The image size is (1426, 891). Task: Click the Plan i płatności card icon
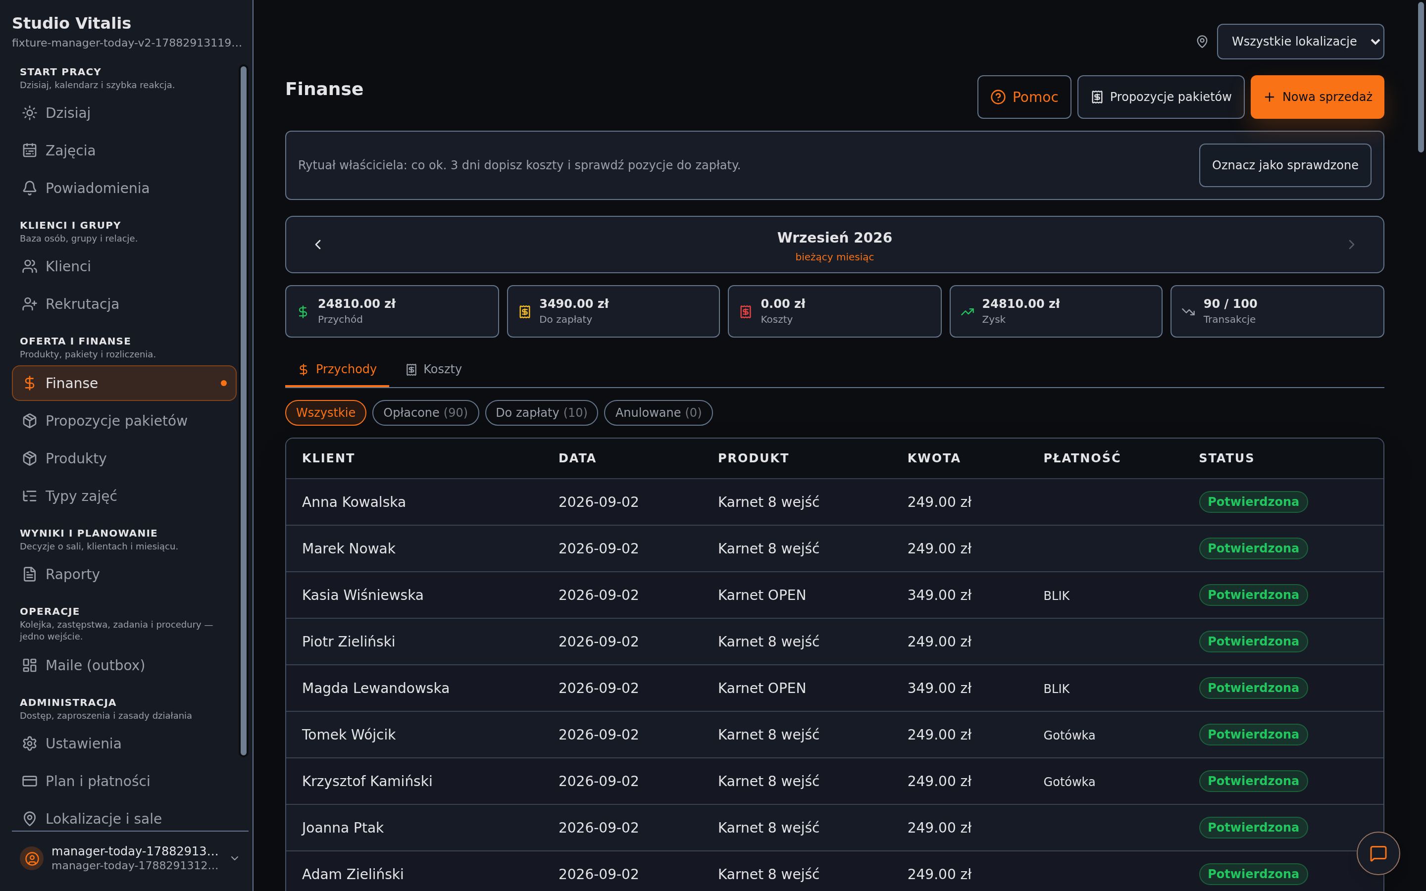pyautogui.click(x=30, y=781)
